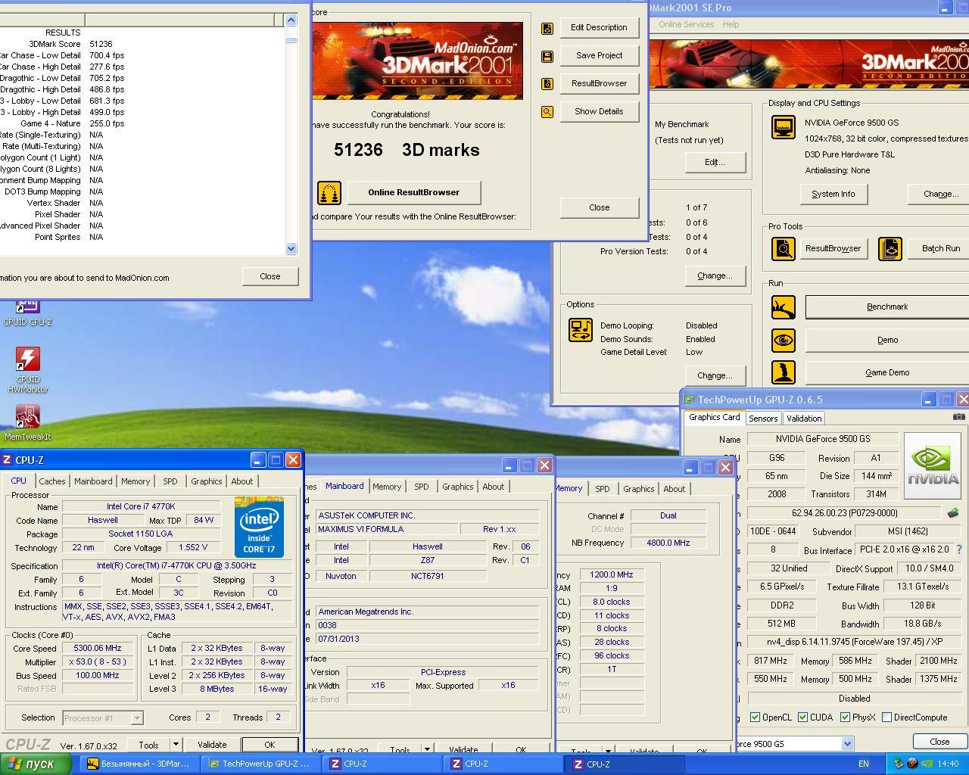Switch to the Mainboard tab in front CPU-Z
This screenshot has width=969, height=775.
[x=93, y=481]
